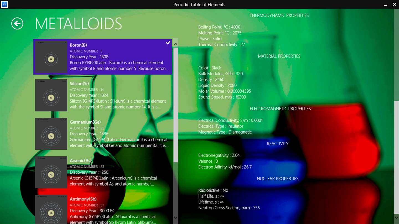This screenshot has width=399, height=224.
Task: Close the Periodic Table of Elements window
Action: click(395, 4)
